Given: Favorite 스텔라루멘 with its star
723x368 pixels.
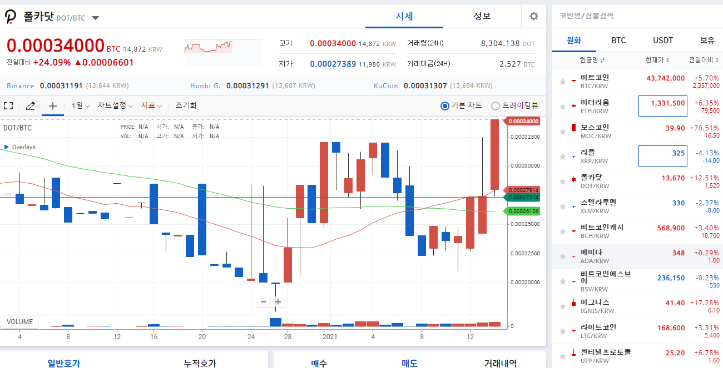Looking at the screenshot, I should pyautogui.click(x=563, y=206).
